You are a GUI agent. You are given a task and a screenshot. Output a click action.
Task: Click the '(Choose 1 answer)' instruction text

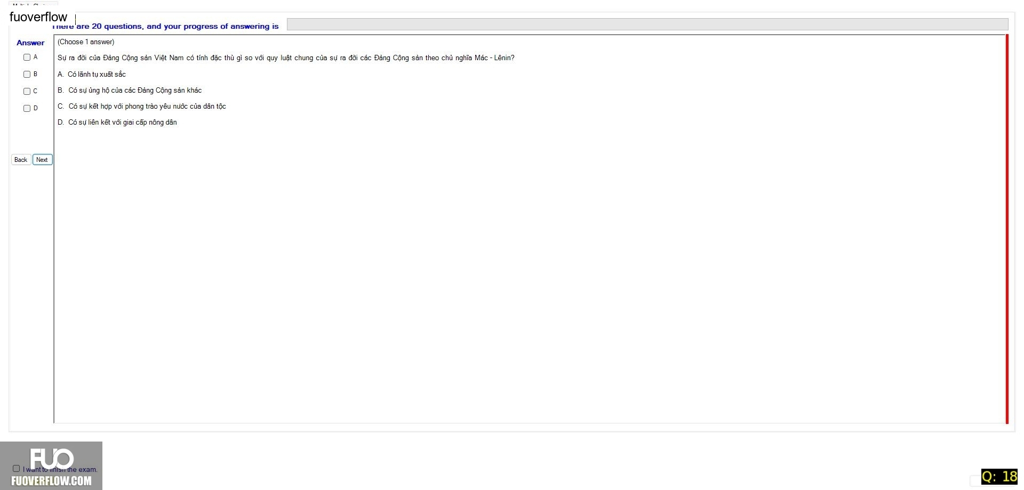(86, 42)
